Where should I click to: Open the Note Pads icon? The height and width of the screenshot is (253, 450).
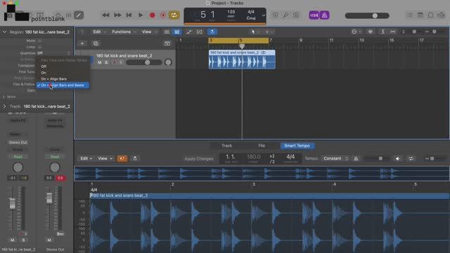click(420, 15)
